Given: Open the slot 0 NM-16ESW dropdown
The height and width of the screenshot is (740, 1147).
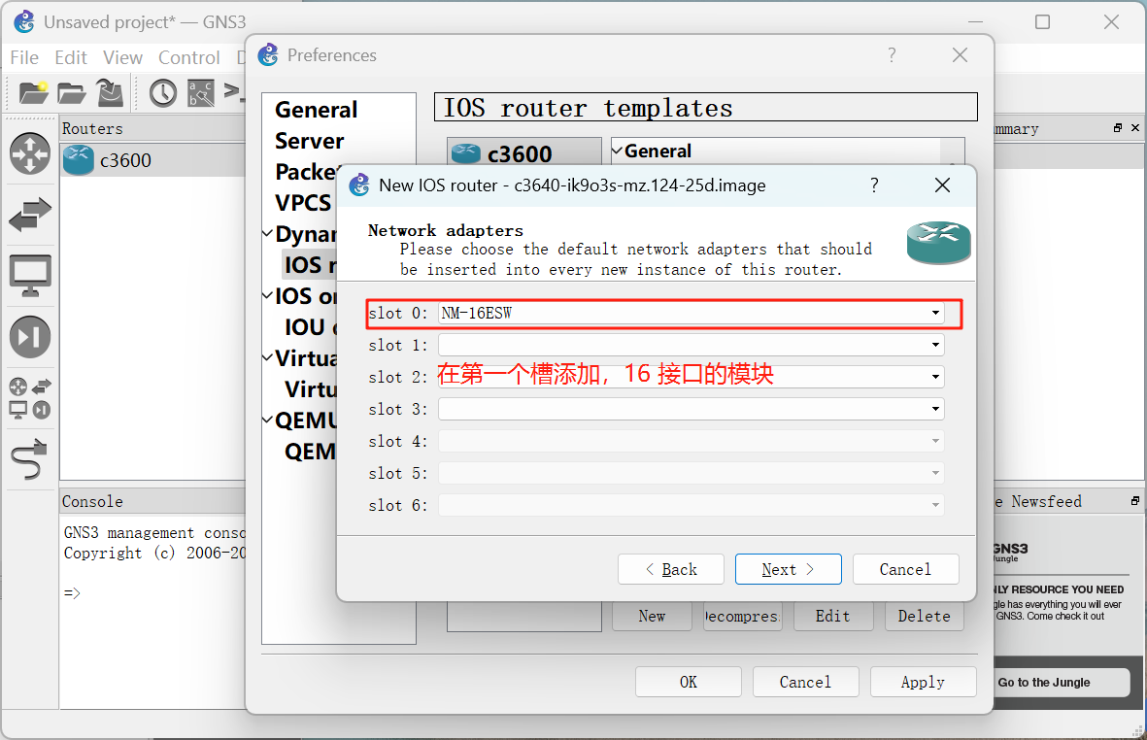Looking at the screenshot, I should [935, 313].
